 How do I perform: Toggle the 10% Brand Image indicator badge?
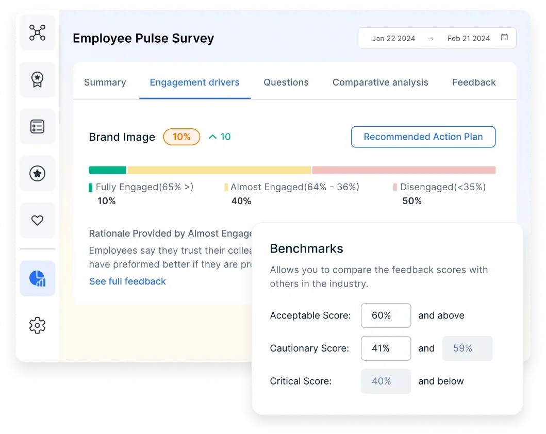(x=181, y=137)
